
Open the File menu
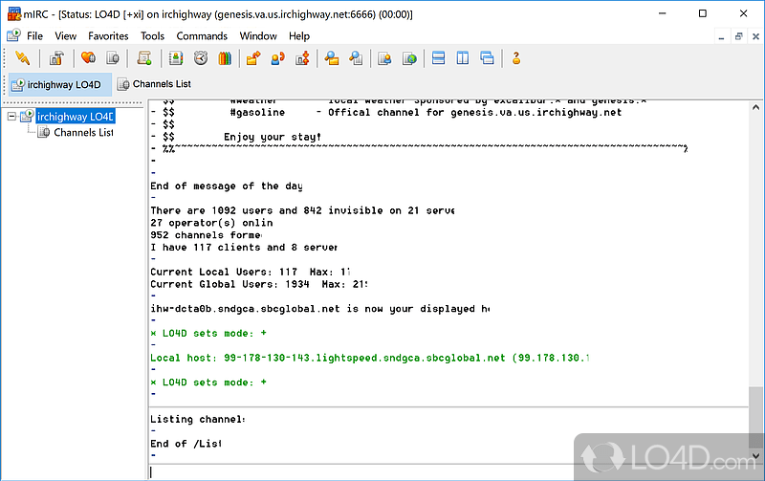tap(34, 36)
